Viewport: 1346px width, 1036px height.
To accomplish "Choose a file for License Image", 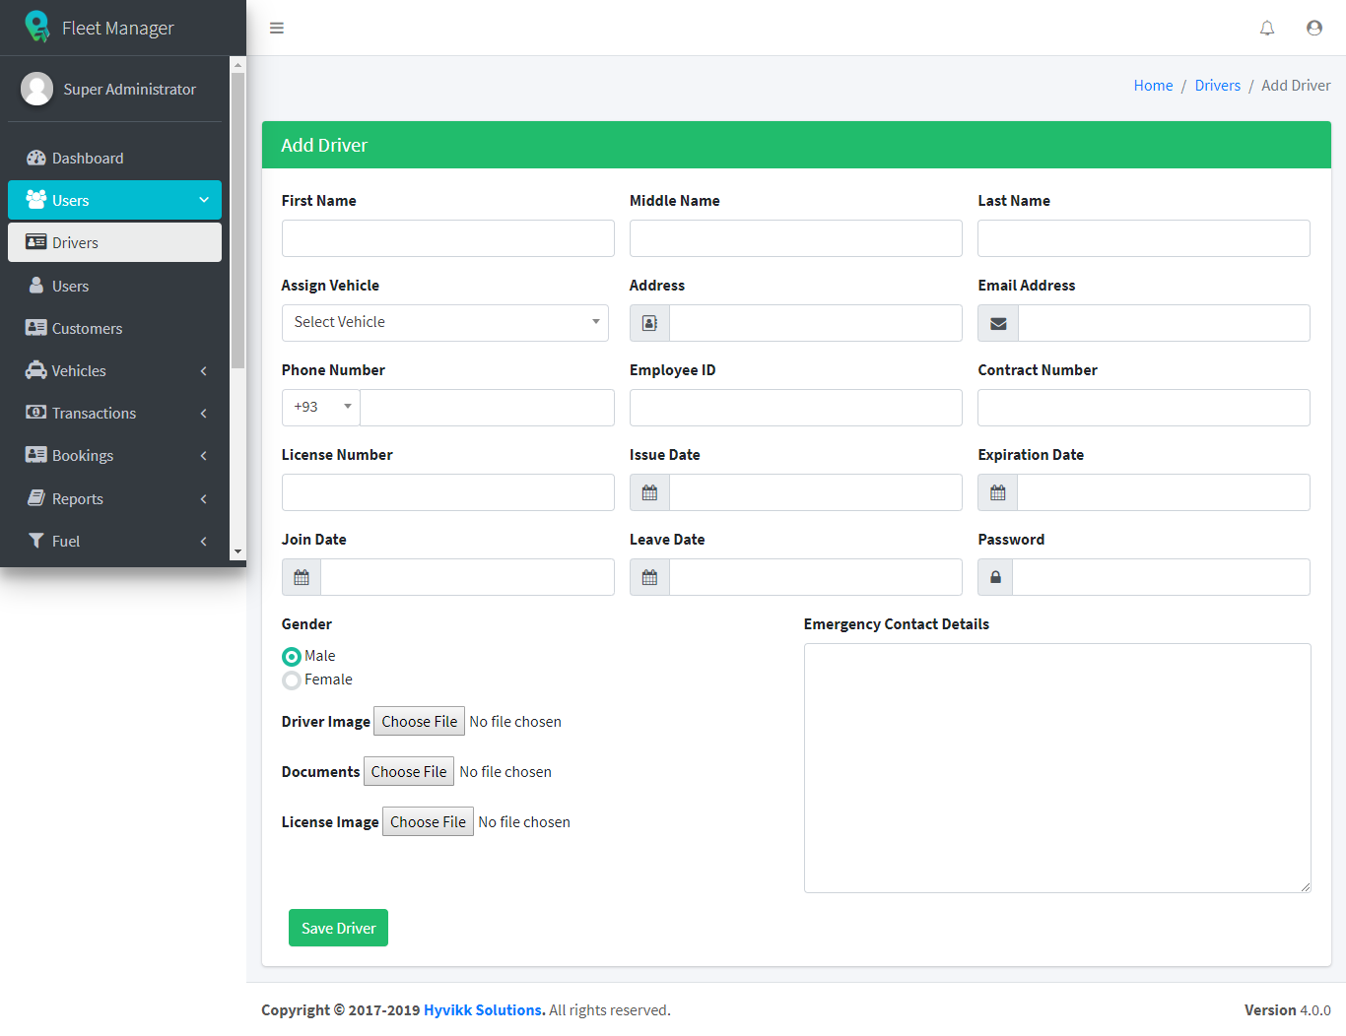I will click(428, 822).
